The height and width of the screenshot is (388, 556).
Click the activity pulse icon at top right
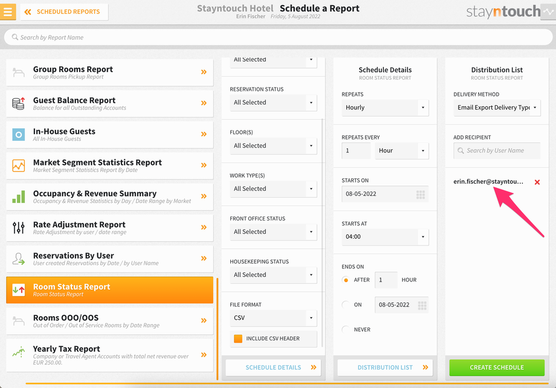(x=548, y=11)
